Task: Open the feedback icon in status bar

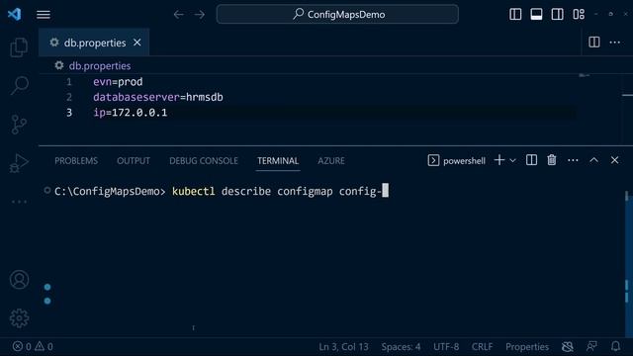Action: click(591, 346)
